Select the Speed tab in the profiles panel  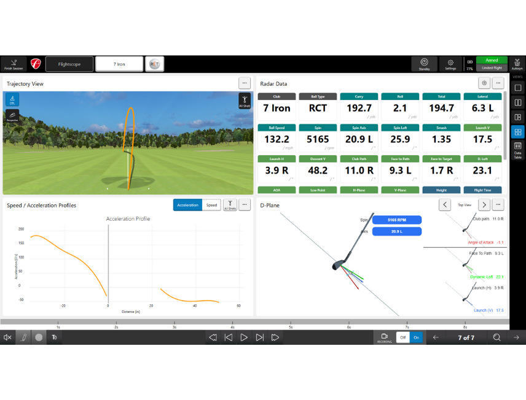[x=211, y=205]
